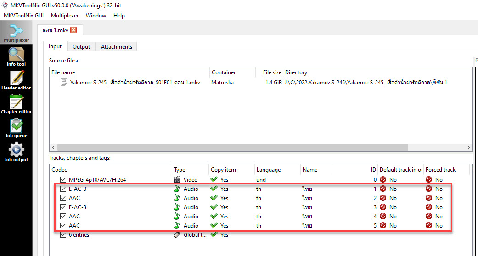Sort tracks by Copy item column header
The image size is (478, 256).
coord(232,170)
